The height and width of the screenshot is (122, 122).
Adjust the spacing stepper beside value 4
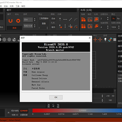pyautogui.click(x=108, y=27)
